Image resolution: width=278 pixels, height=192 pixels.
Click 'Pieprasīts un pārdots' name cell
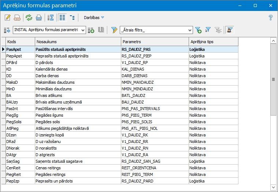(x=78, y=181)
